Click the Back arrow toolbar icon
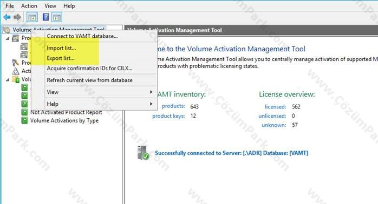 (x=7, y=17)
